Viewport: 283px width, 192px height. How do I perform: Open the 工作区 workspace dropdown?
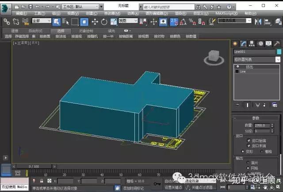point(80,7)
